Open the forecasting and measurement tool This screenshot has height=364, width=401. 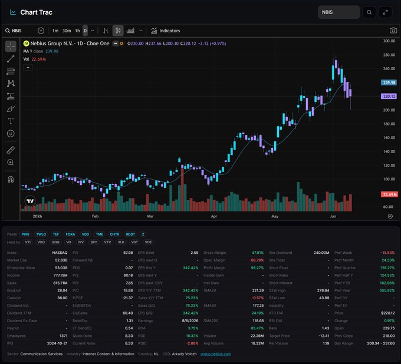(11, 96)
